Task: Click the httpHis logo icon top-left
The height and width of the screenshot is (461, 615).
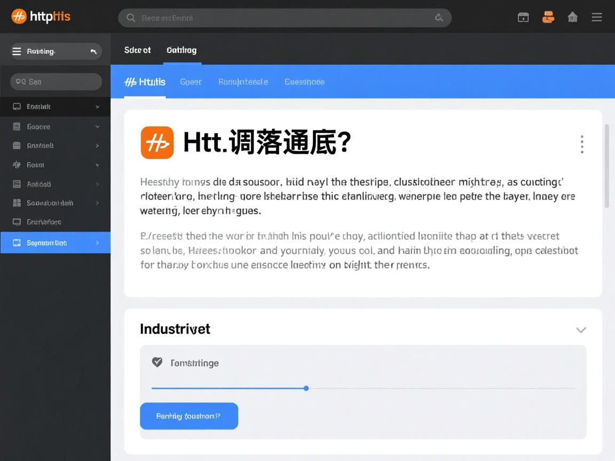Action: 19,16
